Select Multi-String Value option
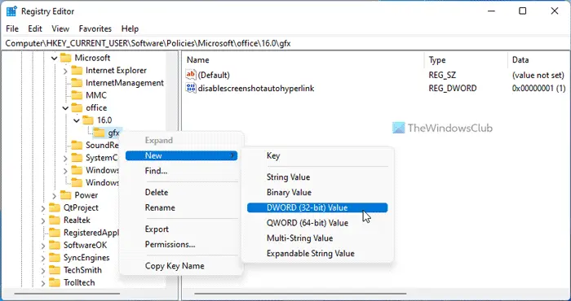This screenshot has height=301, width=571. point(317,238)
